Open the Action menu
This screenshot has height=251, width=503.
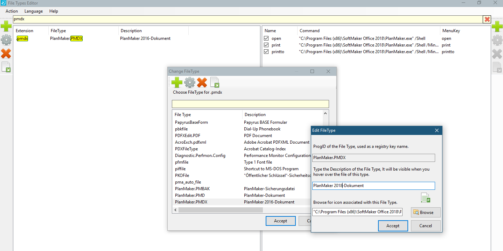click(12, 11)
